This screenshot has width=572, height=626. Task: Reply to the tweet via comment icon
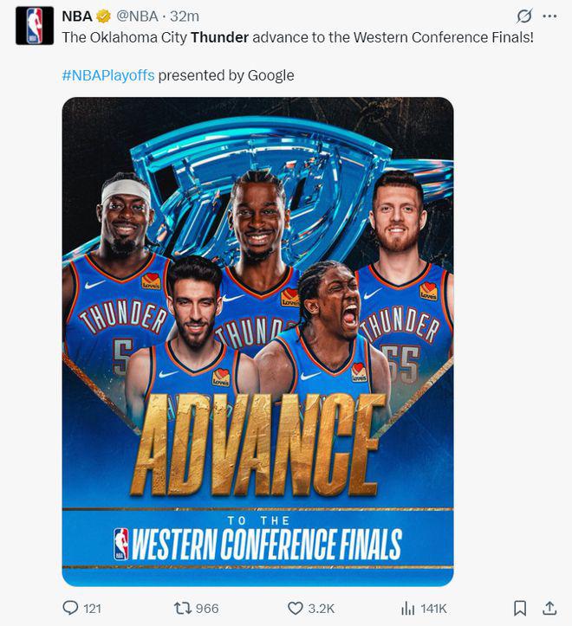click(x=70, y=608)
